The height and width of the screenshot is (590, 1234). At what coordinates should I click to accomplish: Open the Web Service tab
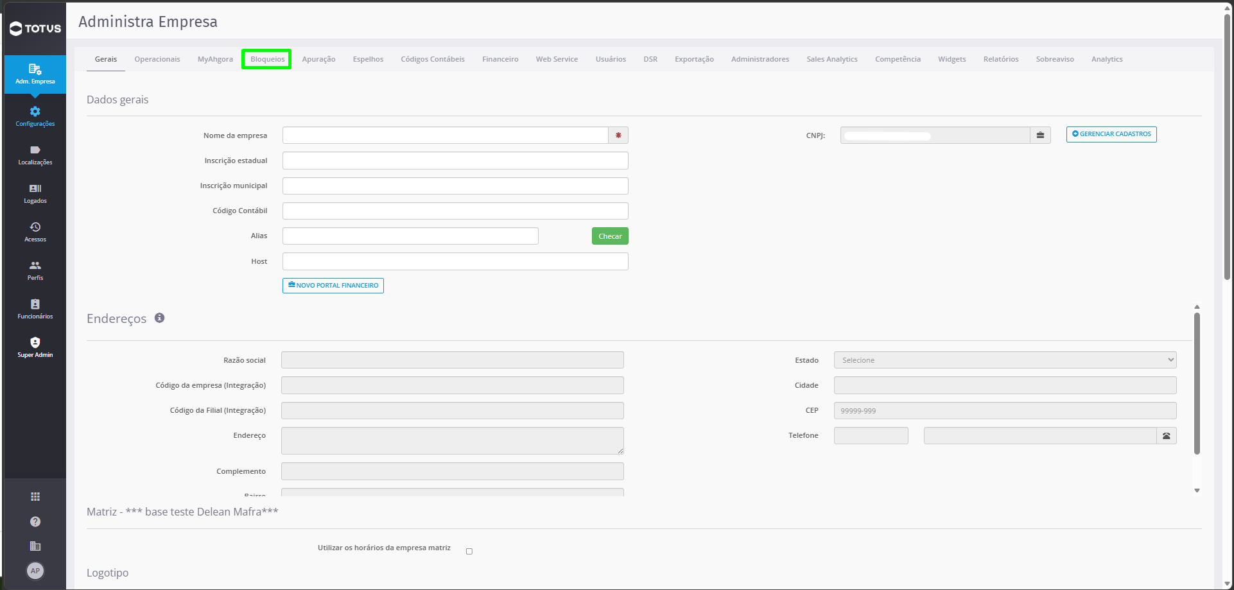pos(557,59)
